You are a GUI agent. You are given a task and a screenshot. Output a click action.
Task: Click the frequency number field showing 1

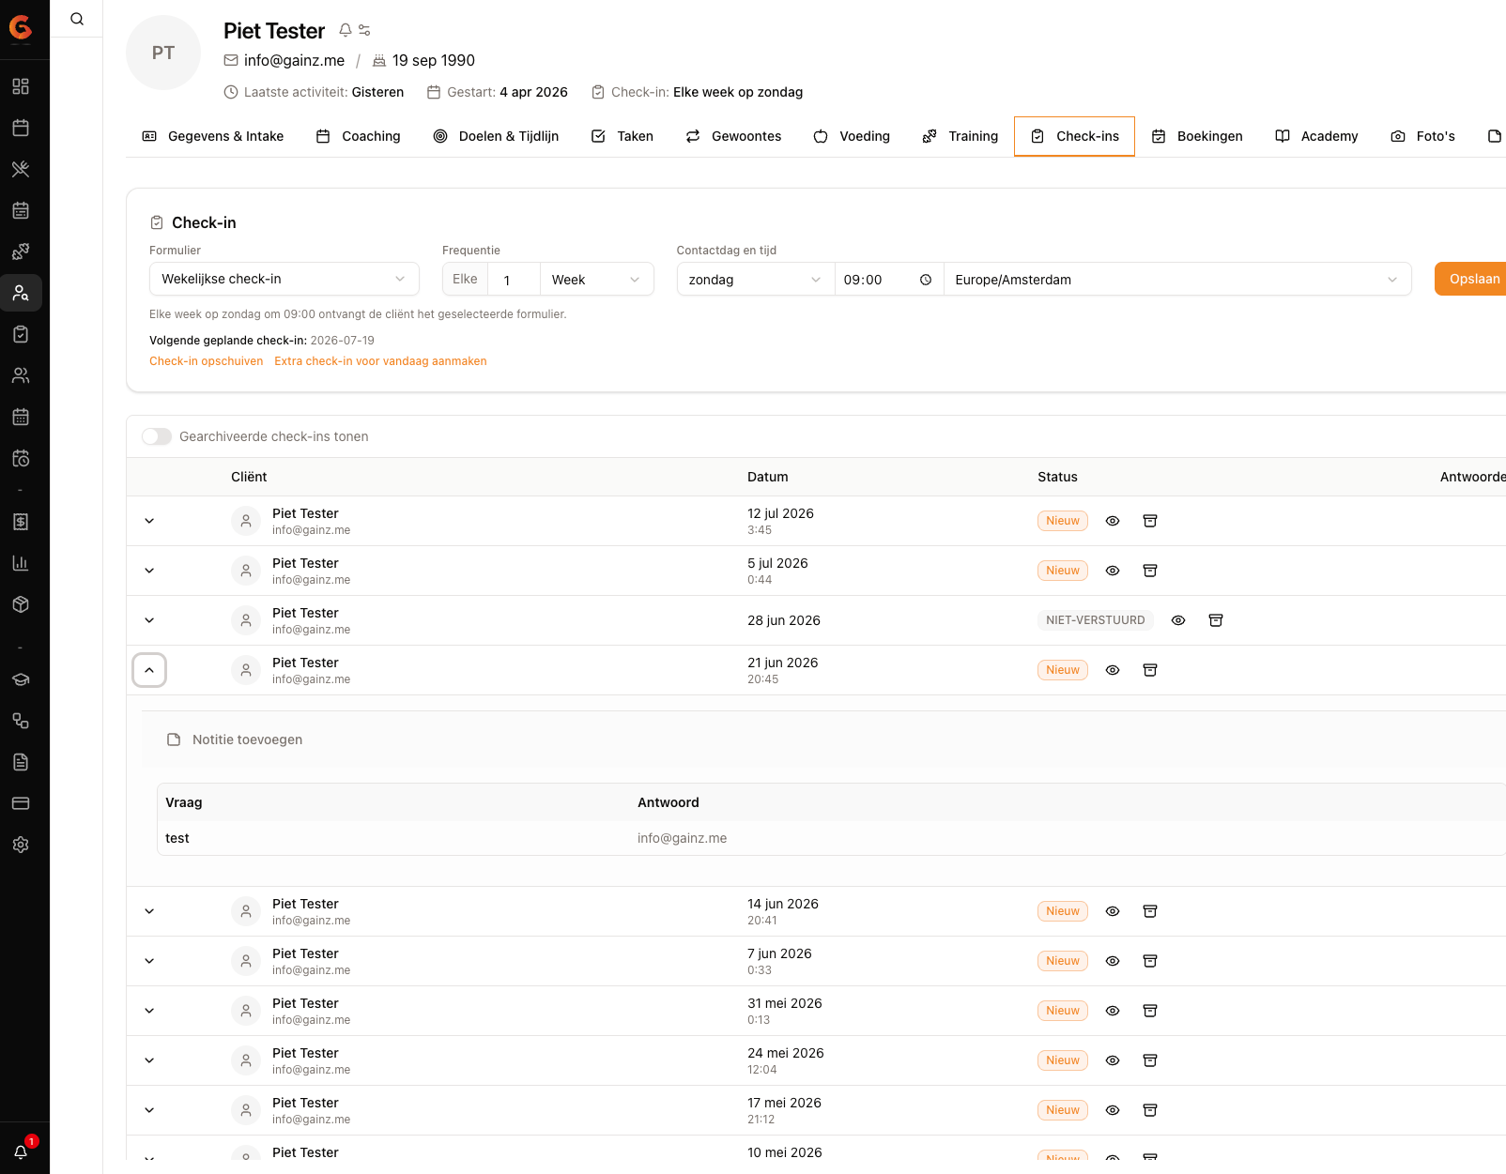coord(514,280)
